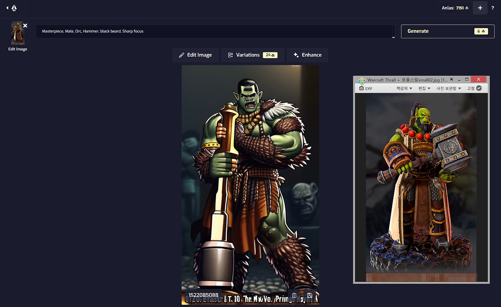Click the Edit Image button above the result
The width and height of the screenshot is (501, 307).
pos(195,55)
